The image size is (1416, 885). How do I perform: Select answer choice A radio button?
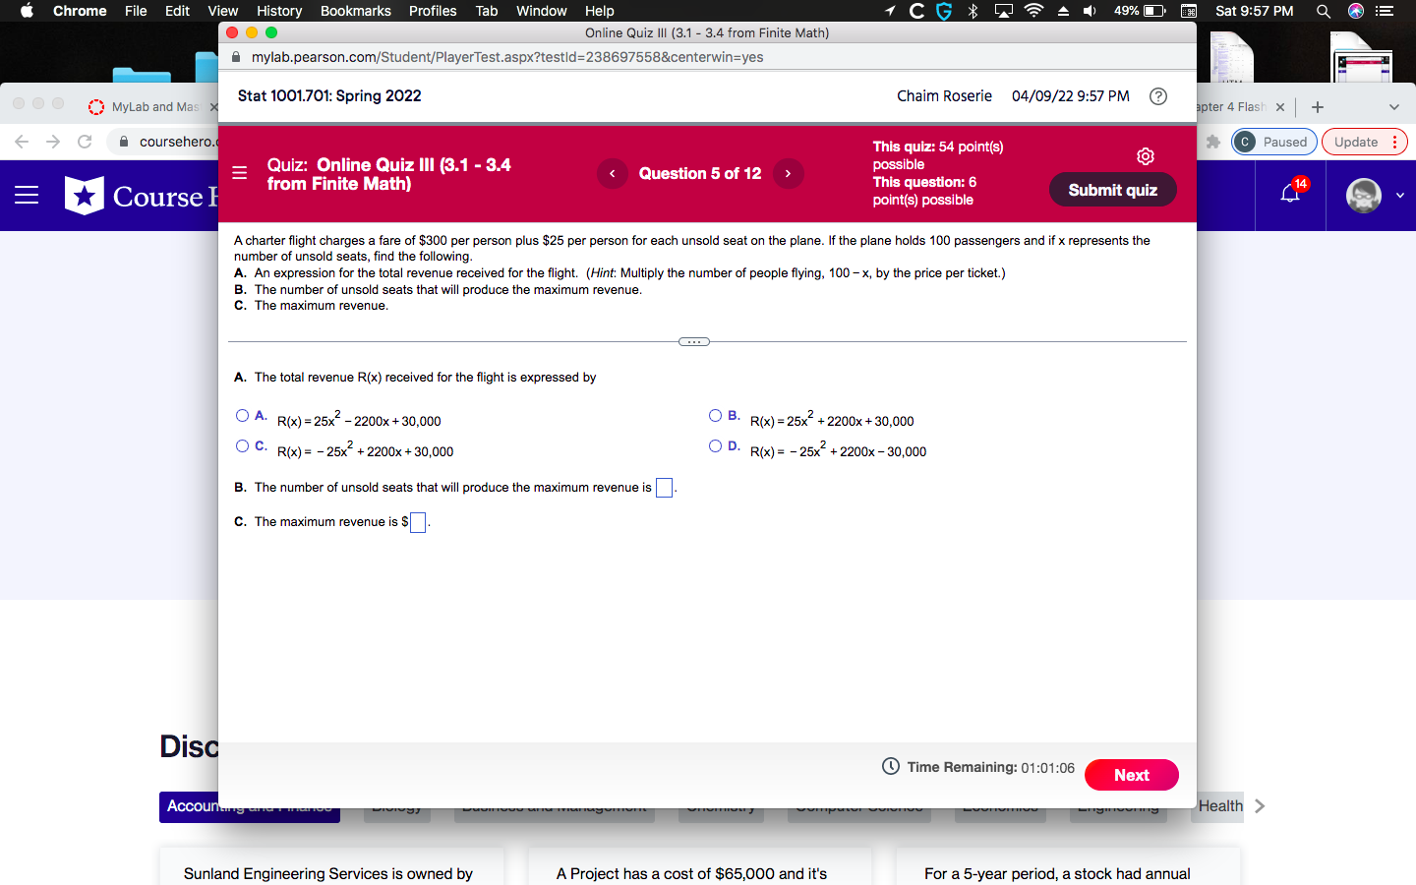(242, 415)
